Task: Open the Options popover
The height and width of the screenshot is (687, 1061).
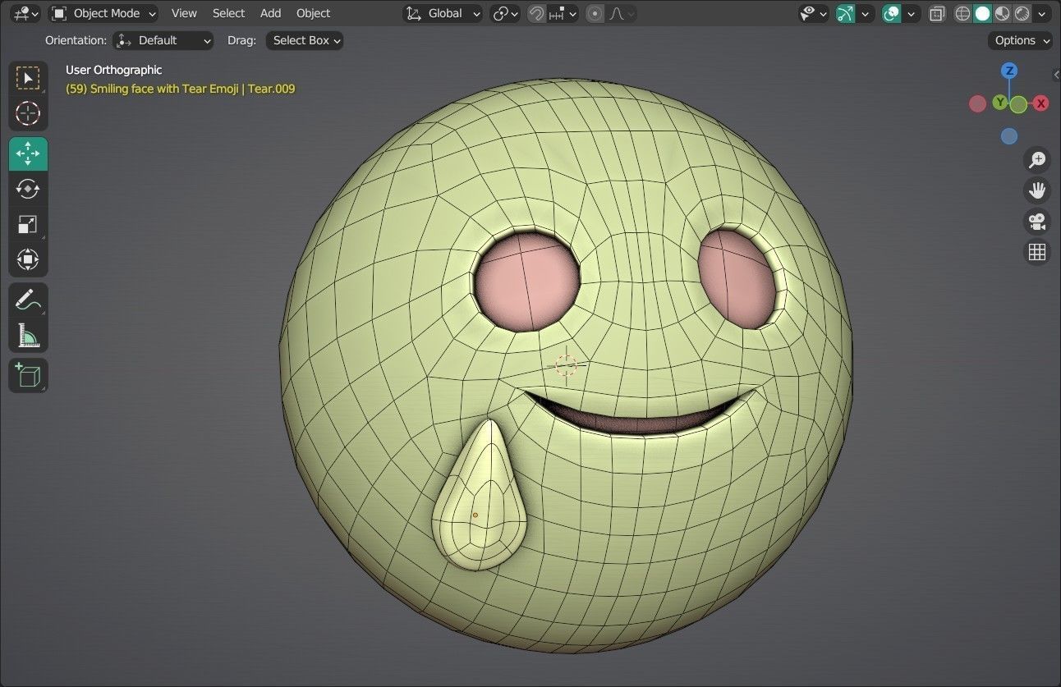Action: 1021,40
